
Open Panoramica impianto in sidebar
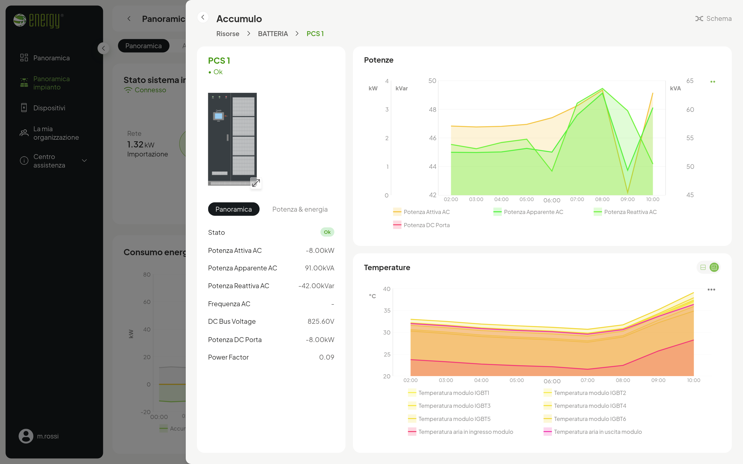(51, 83)
